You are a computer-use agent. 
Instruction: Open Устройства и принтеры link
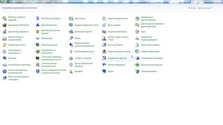click(x=20, y=65)
